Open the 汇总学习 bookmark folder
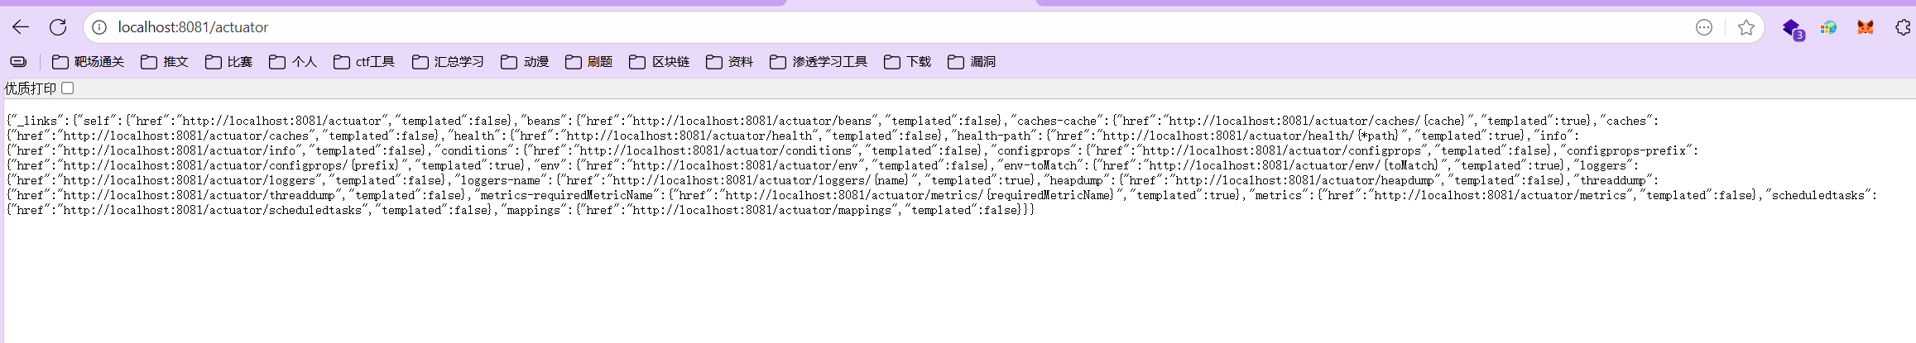Image resolution: width=1916 pixels, height=343 pixels. pos(448,62)
